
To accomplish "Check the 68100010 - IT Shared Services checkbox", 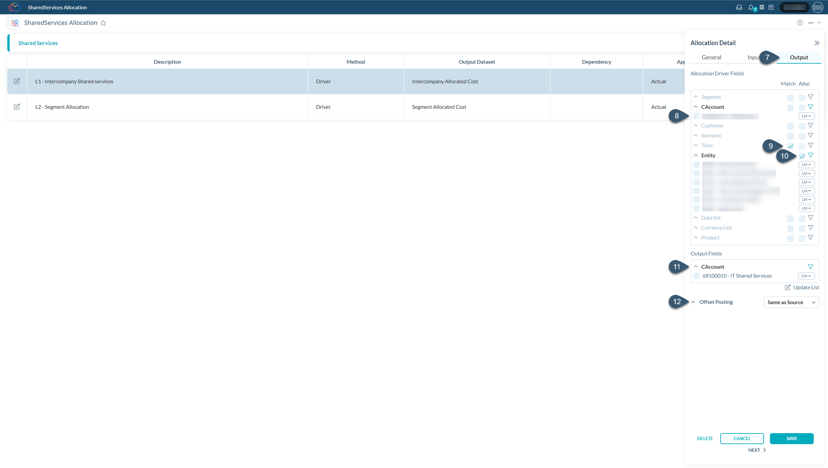I will [696, 276].
